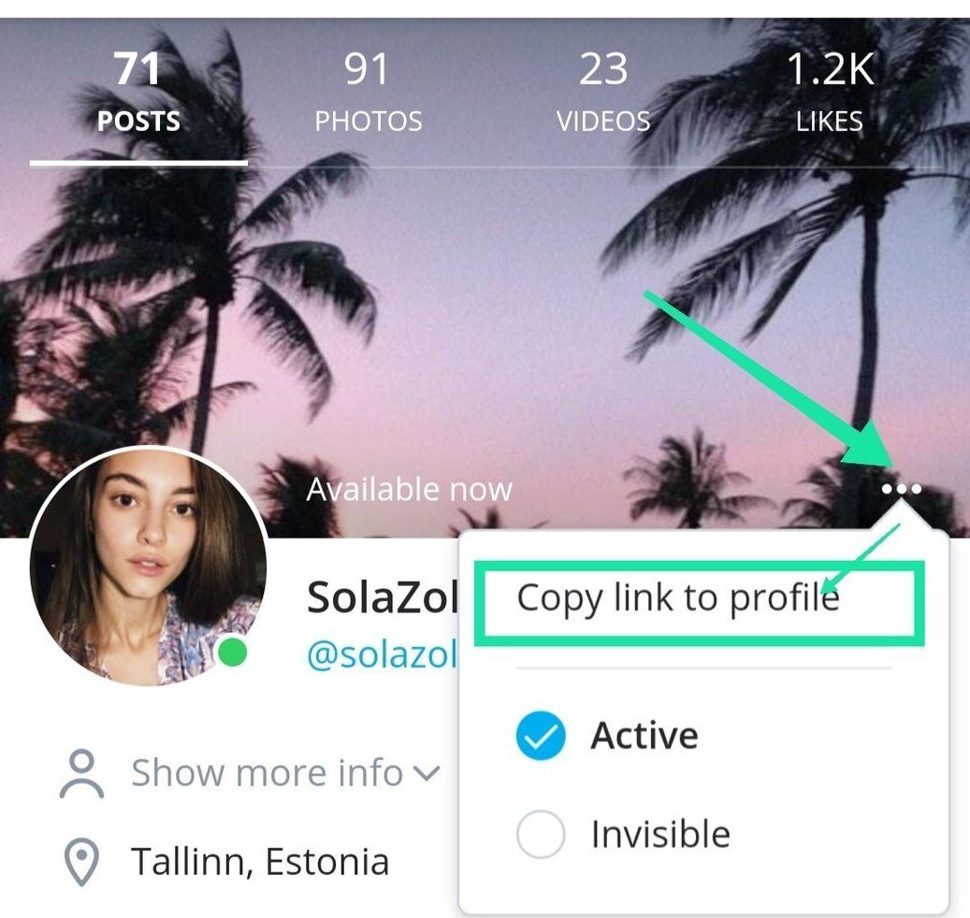Click the green online status dot
The width and height of the screenshot is (970, 918).
[x=233, y=653]
